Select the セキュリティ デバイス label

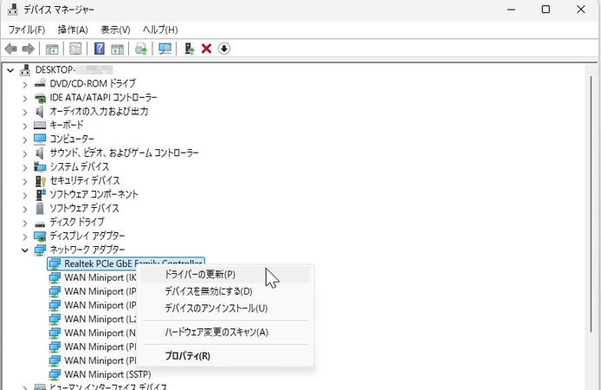[85, 180]
